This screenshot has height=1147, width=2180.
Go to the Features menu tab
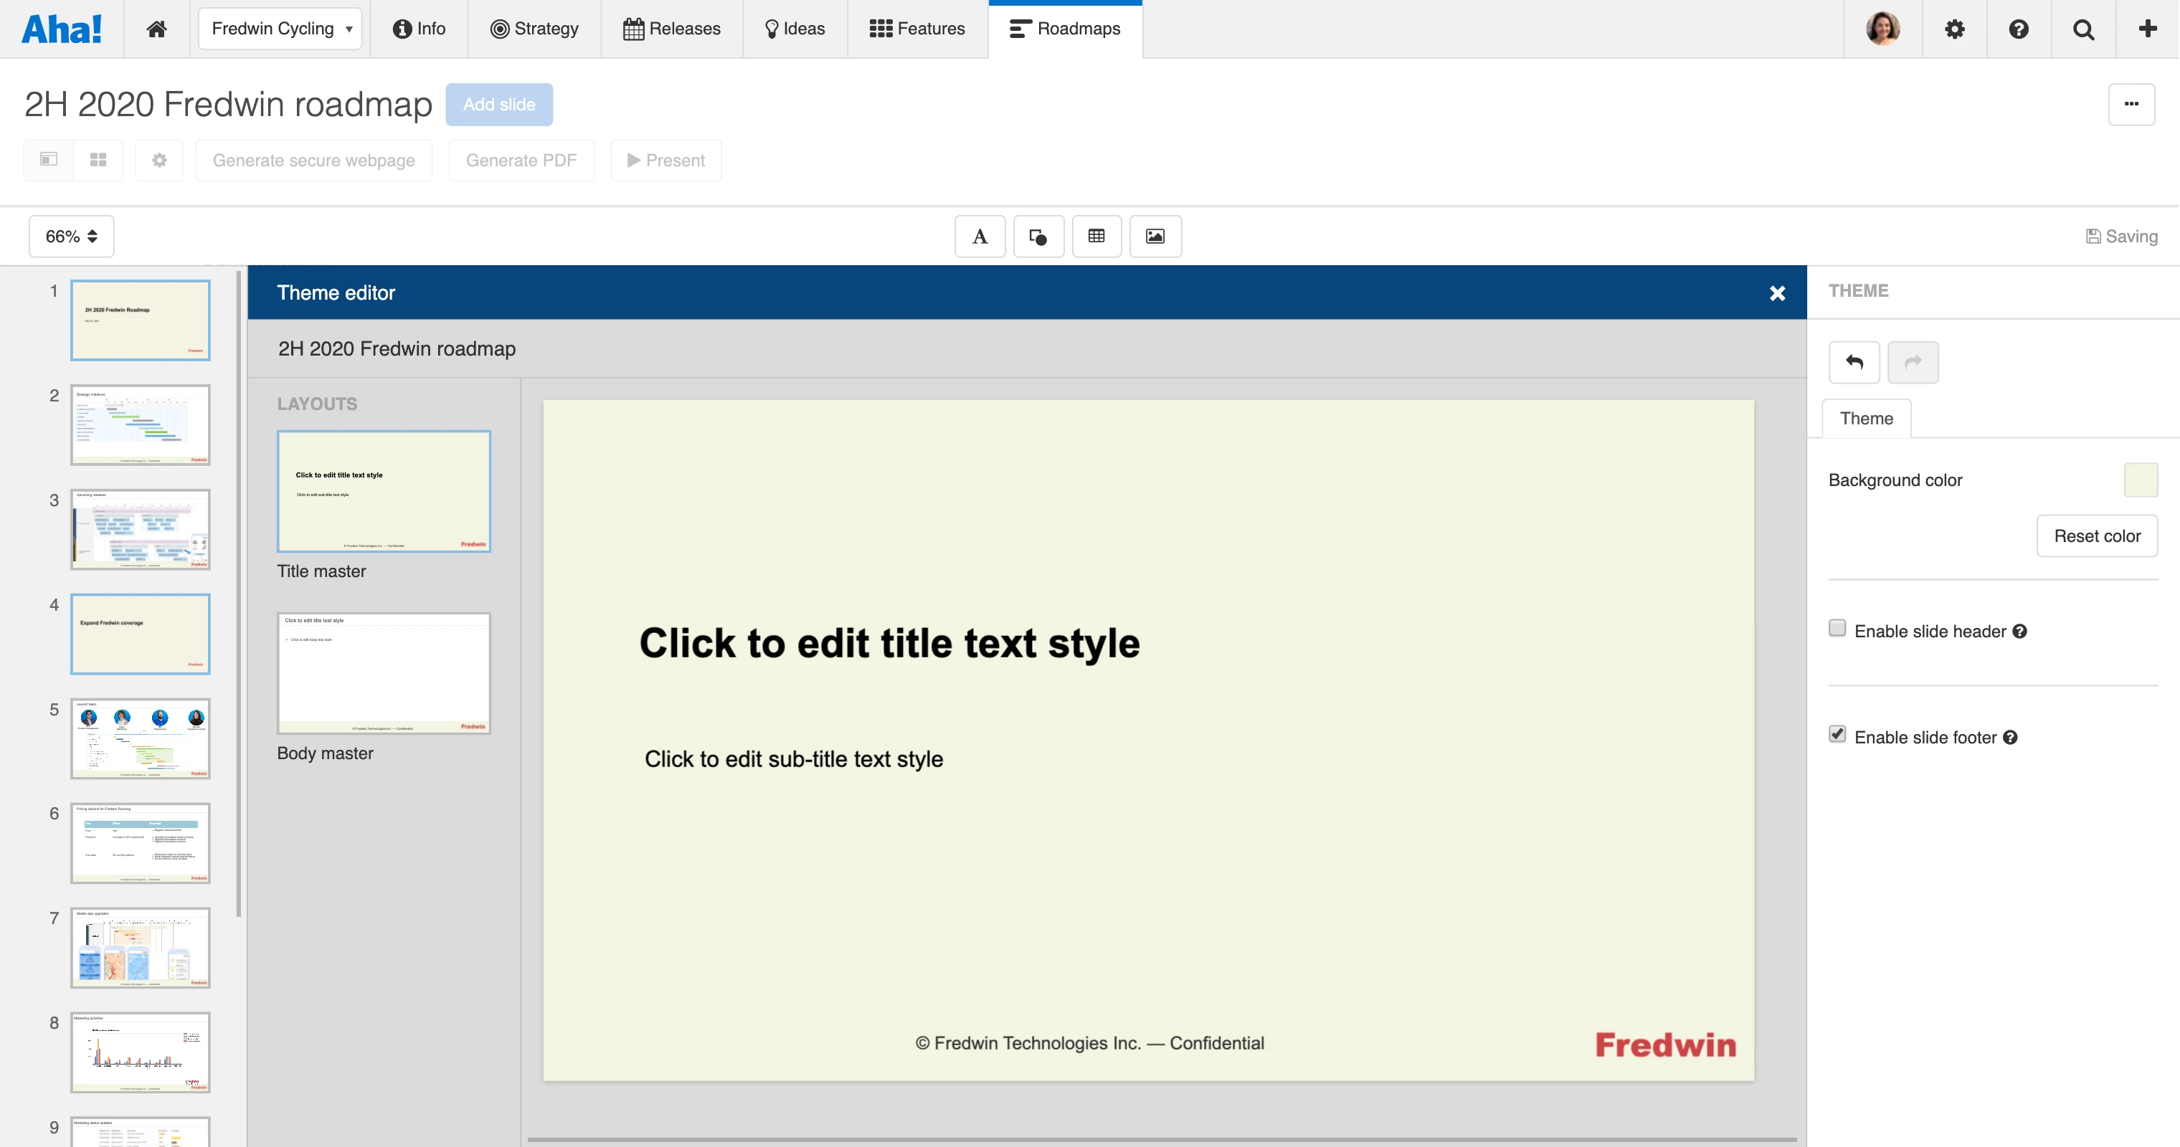click(917, 29)
